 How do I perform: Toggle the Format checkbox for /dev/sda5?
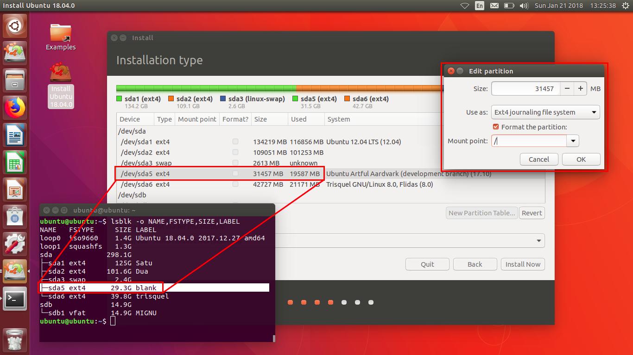coord(235,174)
